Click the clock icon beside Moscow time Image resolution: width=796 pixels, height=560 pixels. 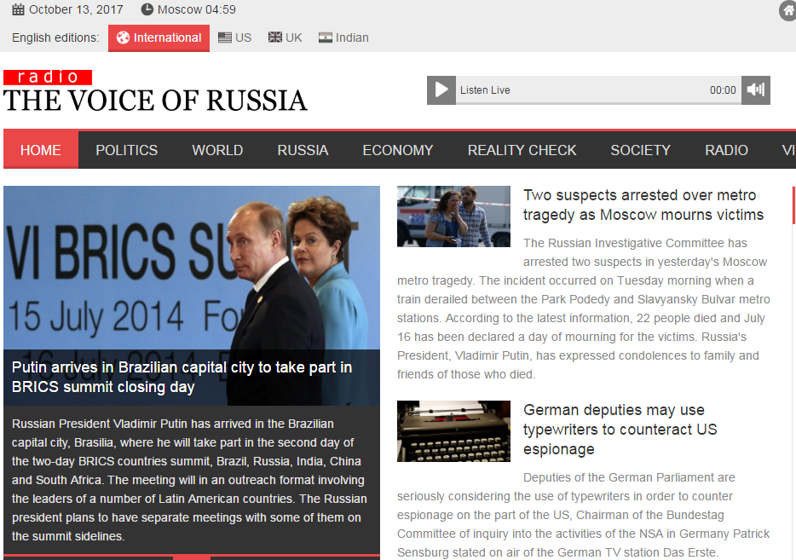(147, 10)
